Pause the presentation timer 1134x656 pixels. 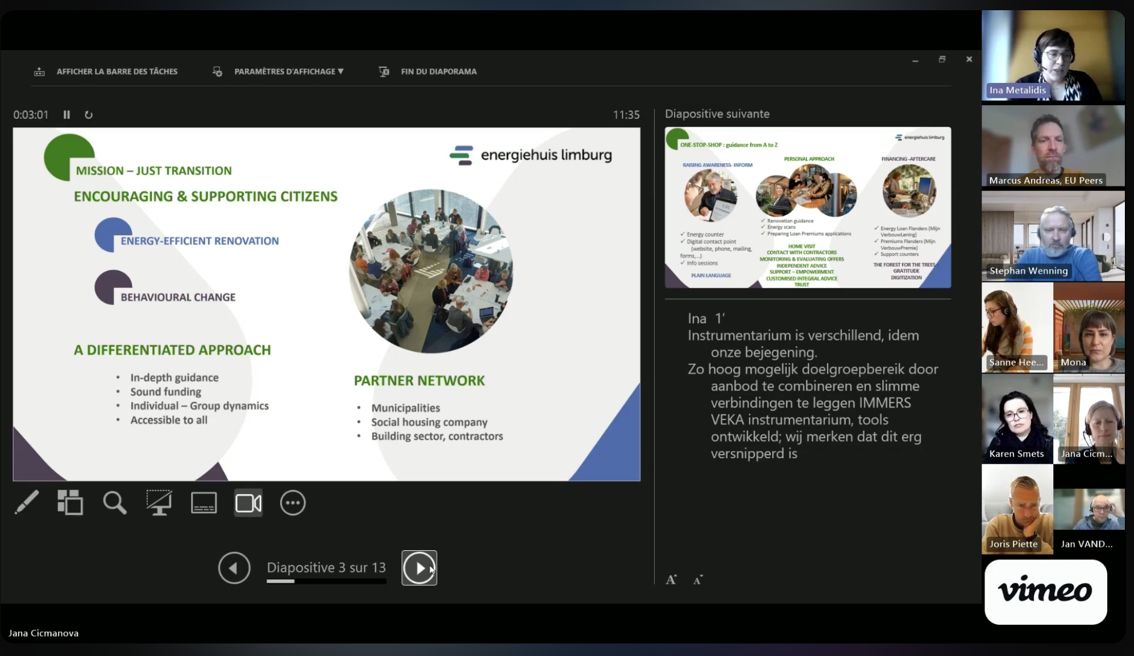click(x=67, y=115)
